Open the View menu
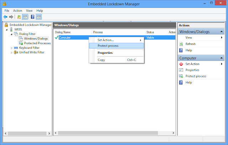228x145 pixels. pyautogui.click(x=29, y=11)
